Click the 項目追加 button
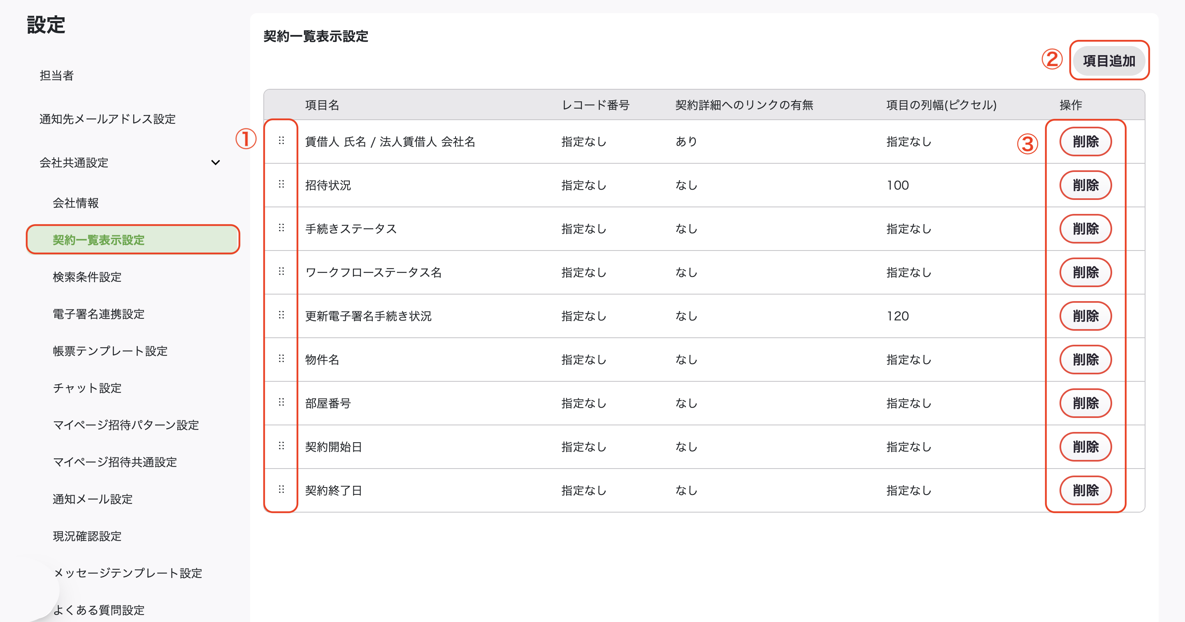Viewport: 1185px width, 622px height. (1108, 61)
